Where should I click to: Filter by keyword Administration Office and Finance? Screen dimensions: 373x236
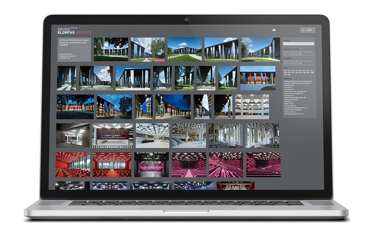pos(298,81)
